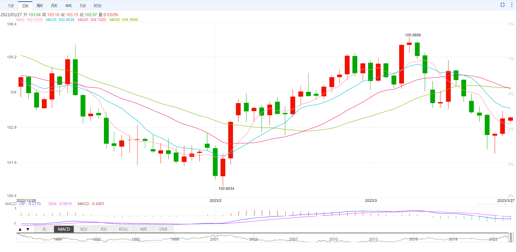Click the grey up-triangle under 2023/3/27
Image resolution: width=517 pixels, height=252 pixels.
tap(505, 204)
